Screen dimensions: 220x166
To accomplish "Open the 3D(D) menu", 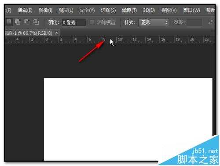I will [x=149, y=10].
